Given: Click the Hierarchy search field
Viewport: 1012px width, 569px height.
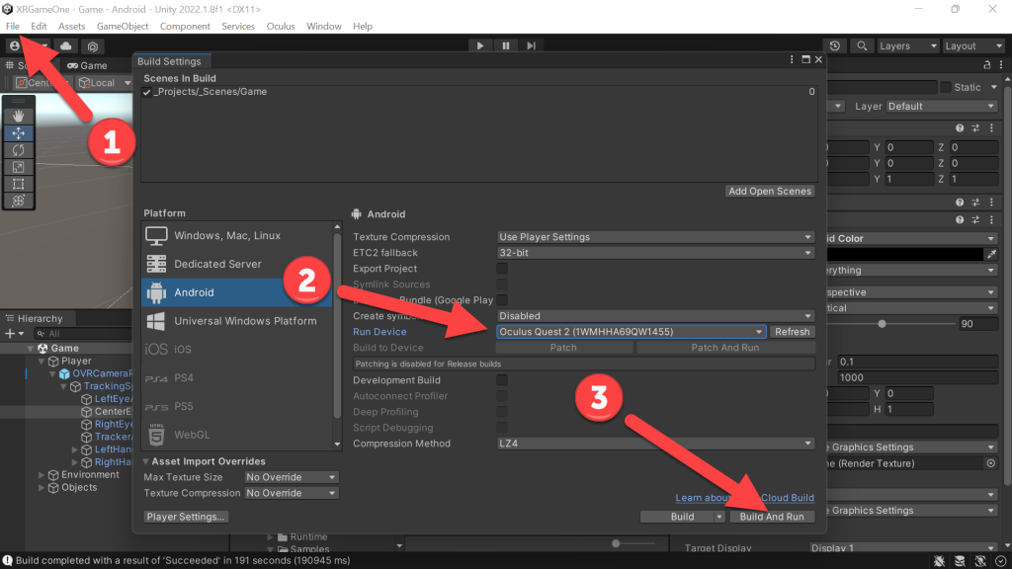Looking at the screenshot, I should click(x=83, y=334).
